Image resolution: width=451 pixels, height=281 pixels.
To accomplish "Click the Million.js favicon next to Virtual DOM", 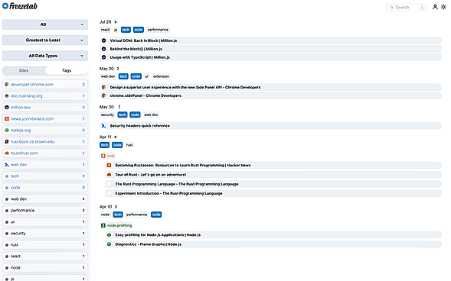I will (104, 40).
